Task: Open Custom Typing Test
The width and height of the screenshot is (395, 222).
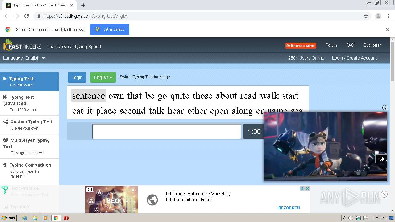Action: coord(29,125)
